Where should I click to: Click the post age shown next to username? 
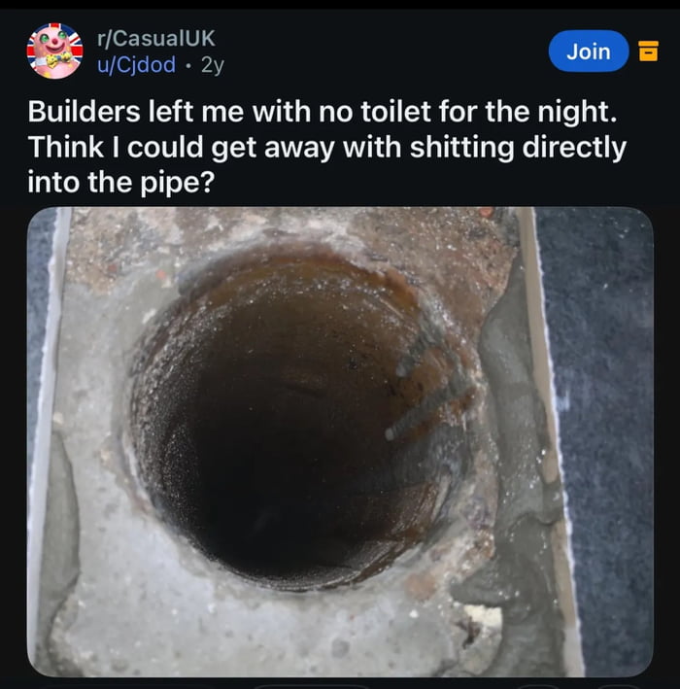coord(212,65)
